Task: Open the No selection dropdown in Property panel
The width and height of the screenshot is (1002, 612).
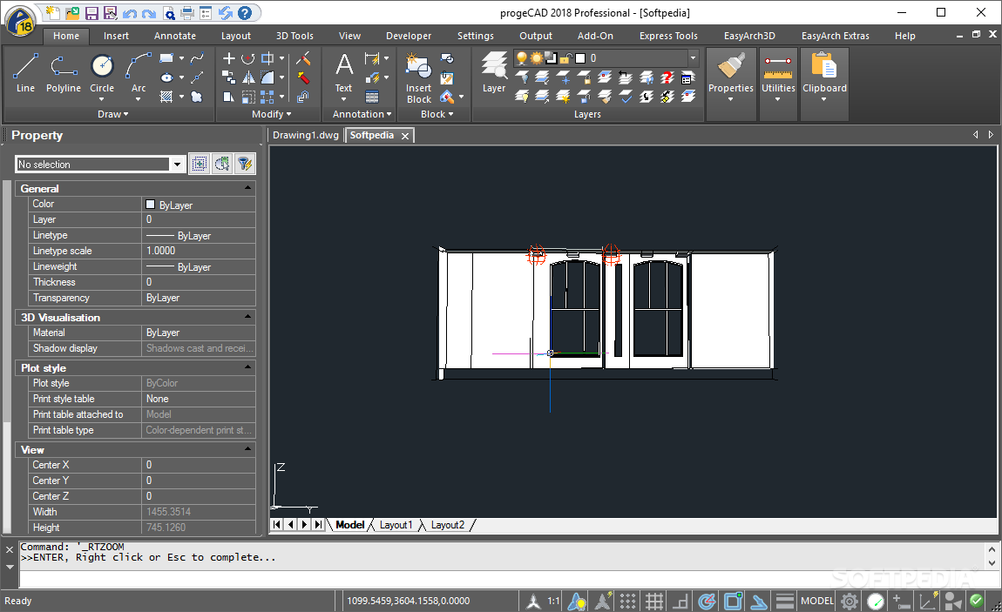Action: (178, 164)
